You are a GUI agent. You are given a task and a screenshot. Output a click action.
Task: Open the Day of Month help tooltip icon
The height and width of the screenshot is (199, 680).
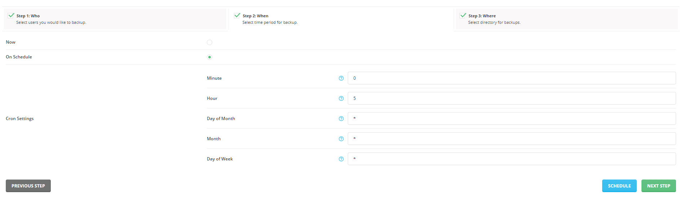point(341,119)
